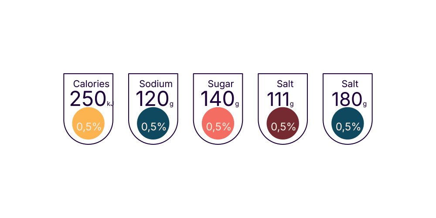Click the Sugar heading label
Screen dimensions: 436x218
221,84
